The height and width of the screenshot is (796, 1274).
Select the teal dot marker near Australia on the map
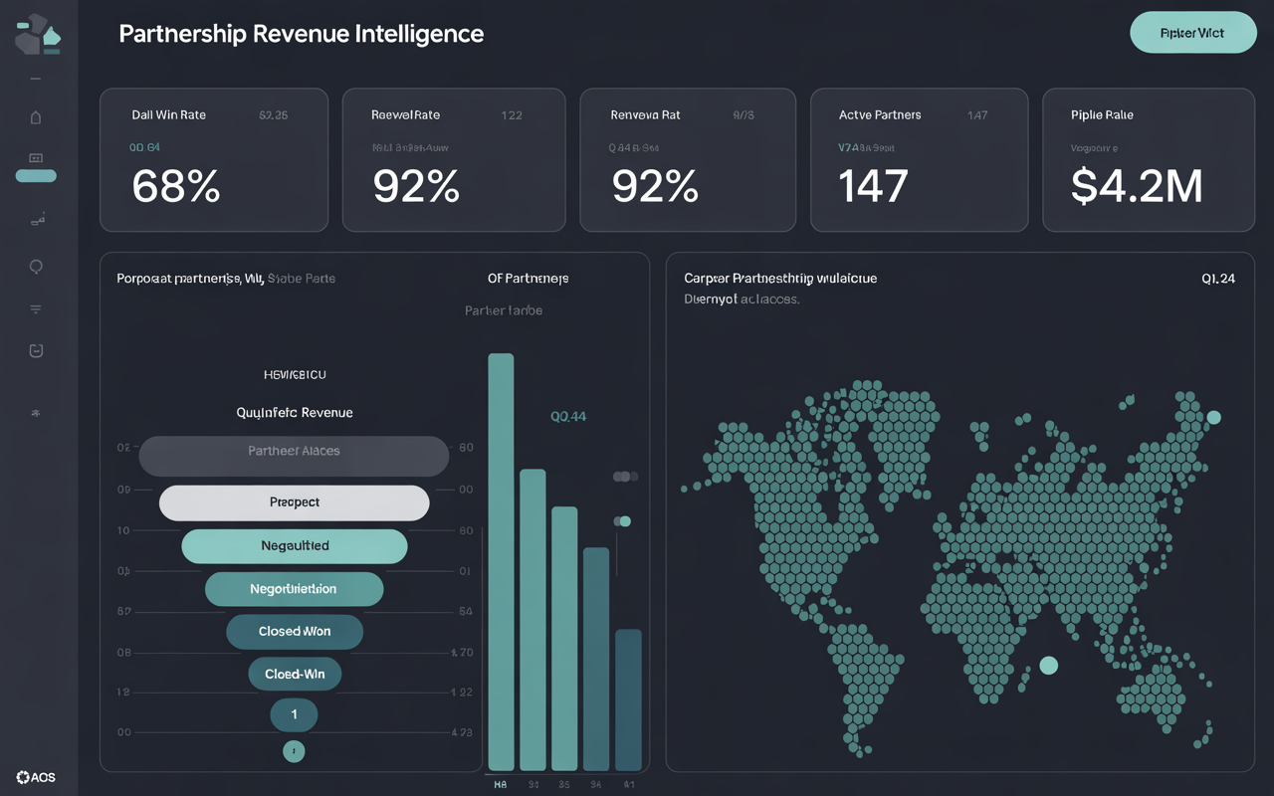point(1048,666)
